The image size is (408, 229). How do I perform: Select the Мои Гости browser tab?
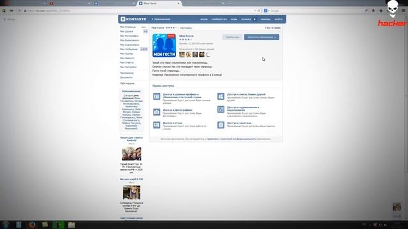159,3
